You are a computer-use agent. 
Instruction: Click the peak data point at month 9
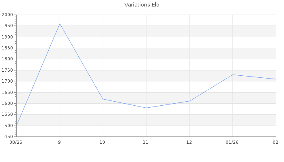point(60,24)
